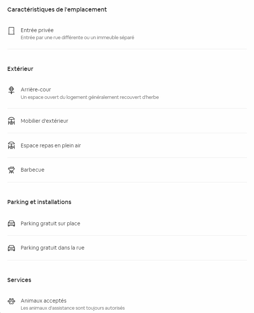Image resolution: width=254 pixels, height=313 pixels.
Task: Click the Caractéristiques de l'emplacement heading
Action: pos(57,9)
